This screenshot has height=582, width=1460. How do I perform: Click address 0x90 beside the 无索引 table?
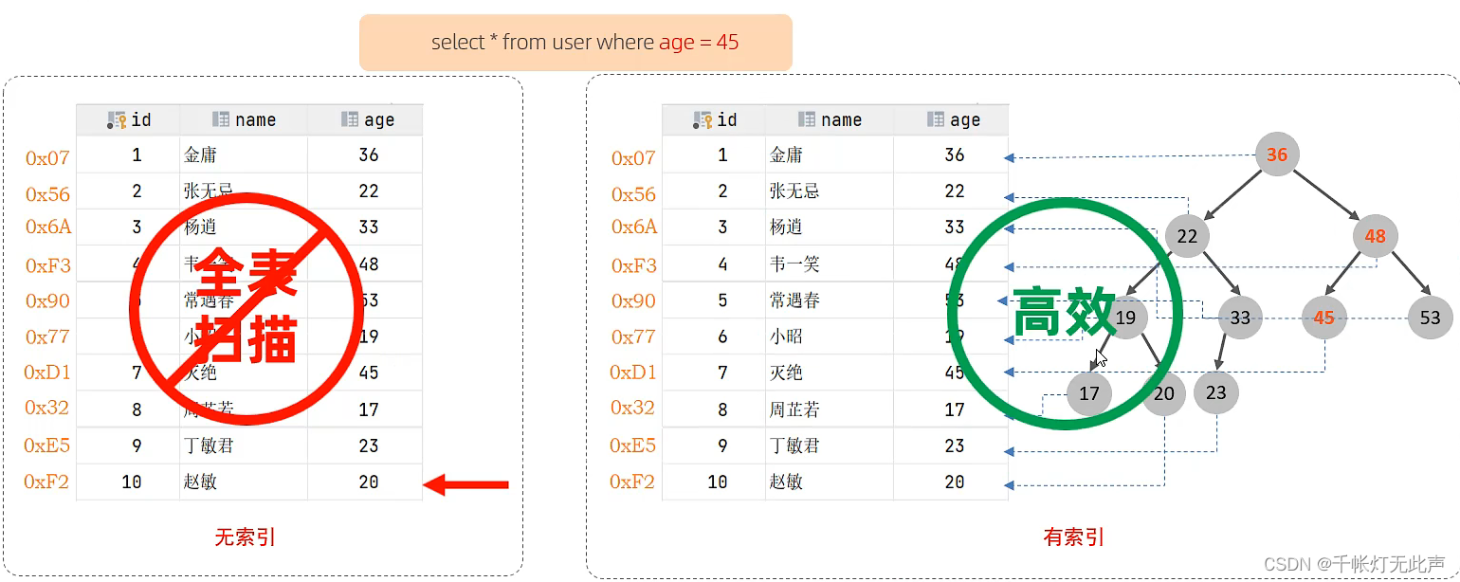point(47,300)
